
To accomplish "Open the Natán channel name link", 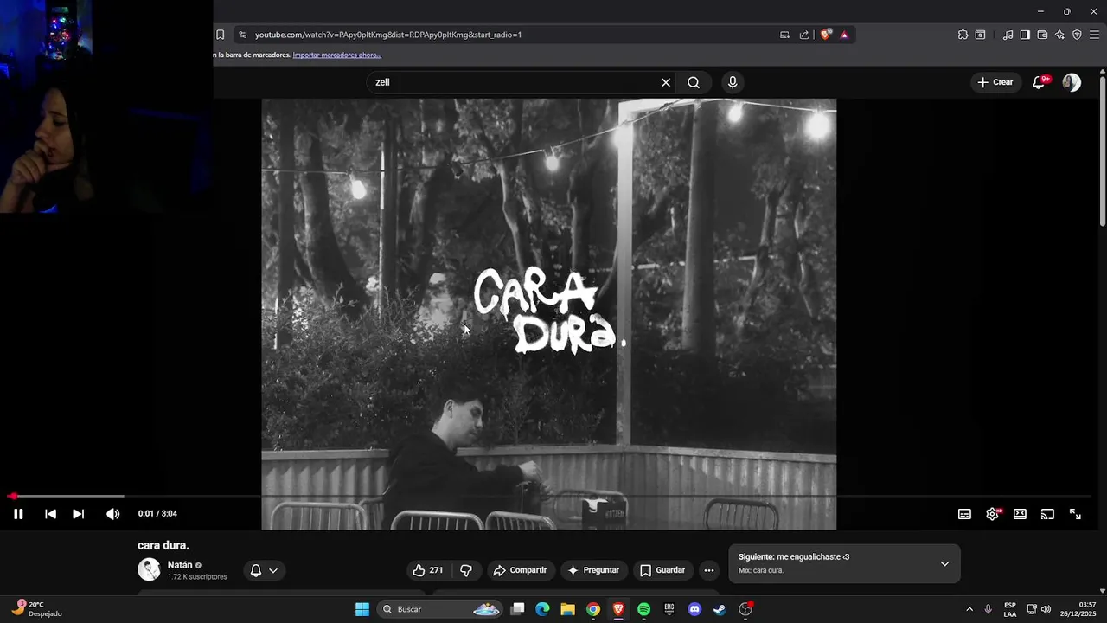I will coord(180,565).
